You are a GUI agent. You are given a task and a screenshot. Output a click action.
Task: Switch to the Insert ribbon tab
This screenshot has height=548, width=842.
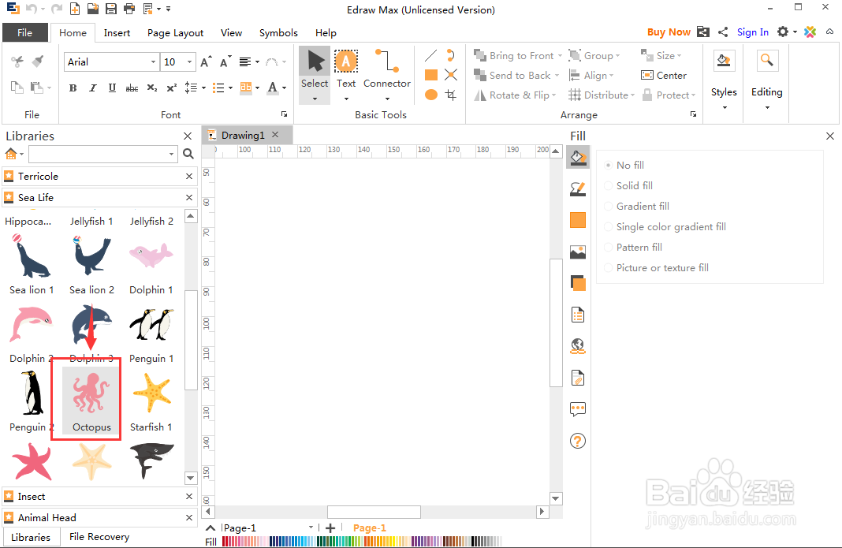coord(117,33)
